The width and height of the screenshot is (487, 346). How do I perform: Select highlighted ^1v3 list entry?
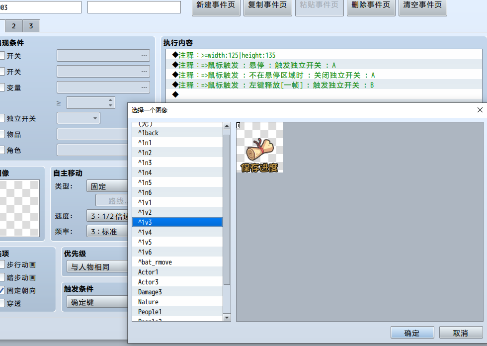177,222
